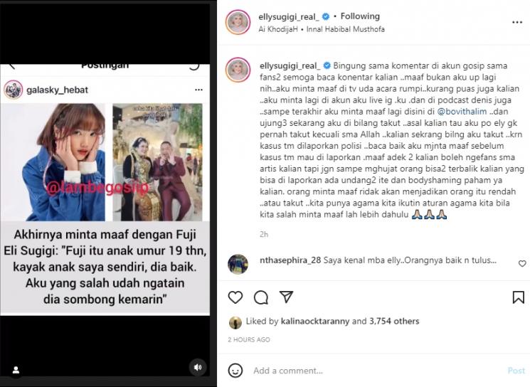Show tagged people icon on video

pyautogui.click(x=16, y=370)
